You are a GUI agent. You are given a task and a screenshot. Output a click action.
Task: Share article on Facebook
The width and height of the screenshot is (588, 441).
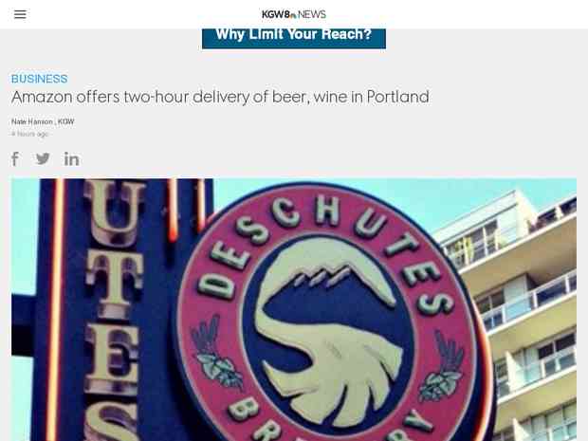[x=15, y=159]
